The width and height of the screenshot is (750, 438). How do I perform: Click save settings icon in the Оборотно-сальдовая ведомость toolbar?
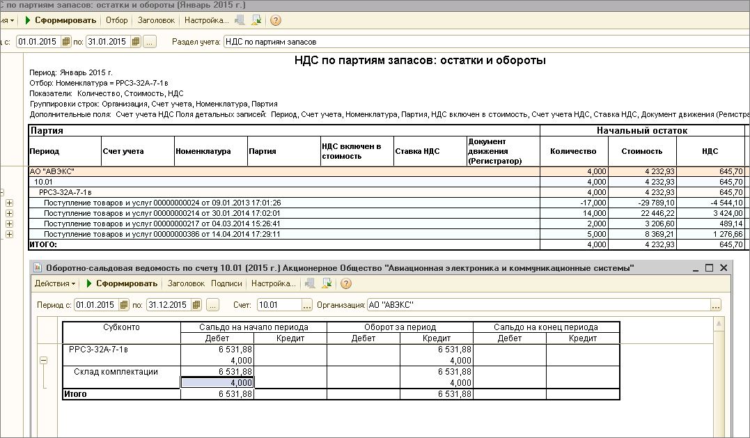[x=327, y=283]
